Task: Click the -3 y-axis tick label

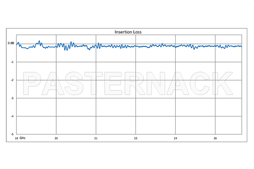Action: pos(13,98)
